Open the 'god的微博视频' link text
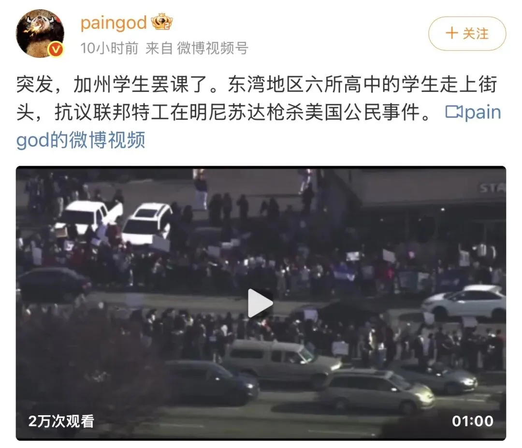 [x=81, y=140]
